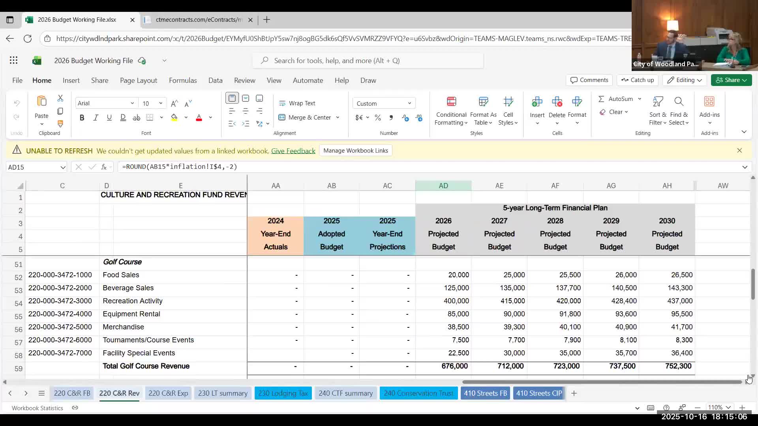Toggle Bold formatting
Screen dimensions: 758x426
(x=82, y=118)
